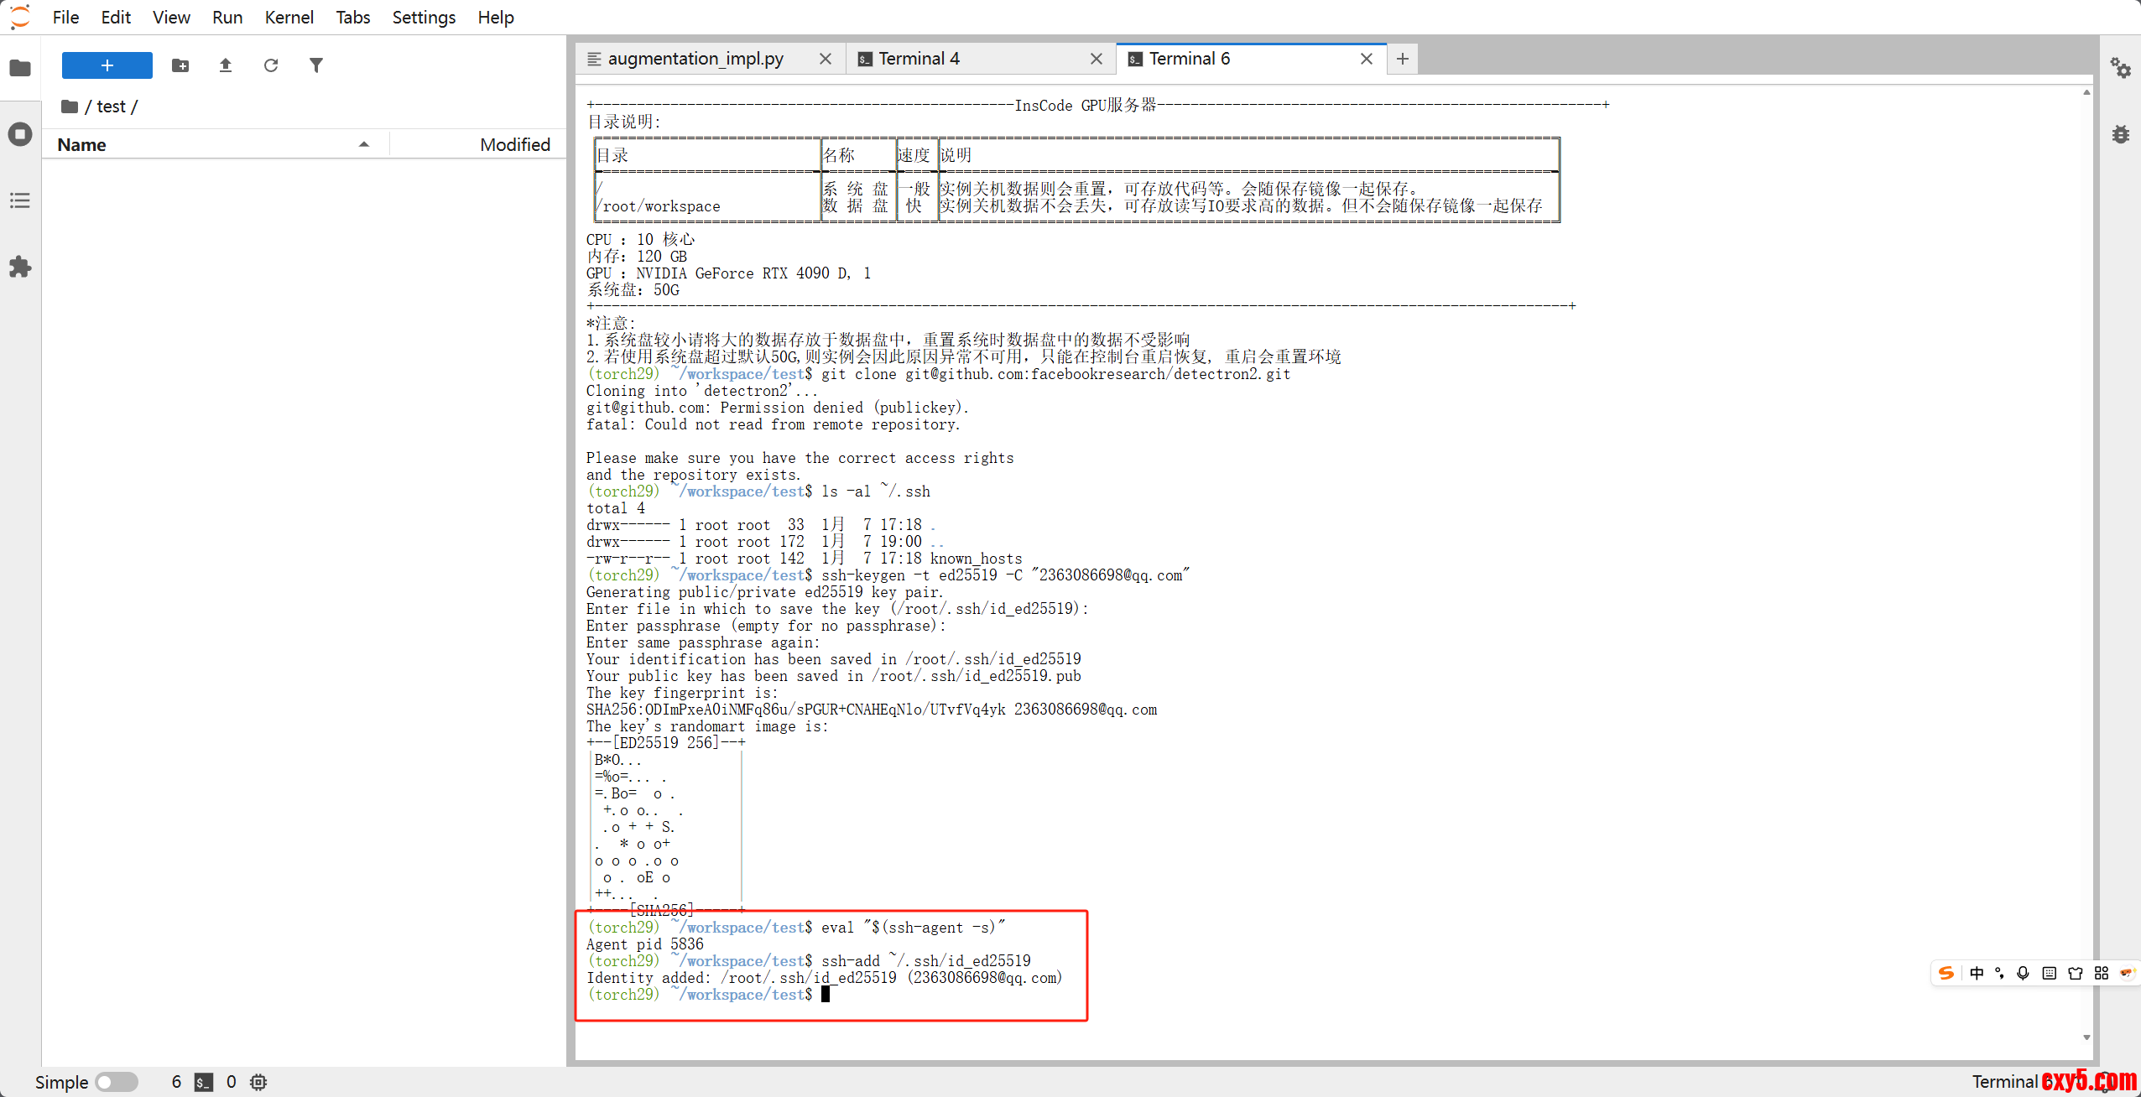The width and height of the screenshot is (2141, 1097).
Task: Sort files by Modified column
Action: click(514, 144)
